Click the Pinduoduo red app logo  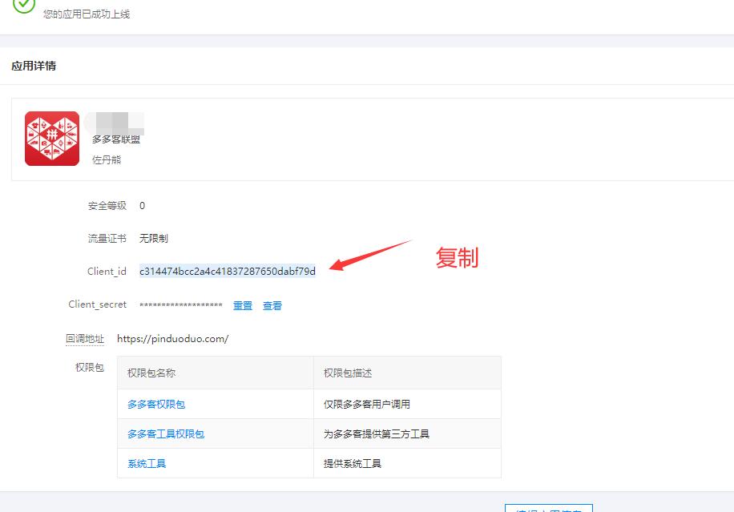[52, 139]
